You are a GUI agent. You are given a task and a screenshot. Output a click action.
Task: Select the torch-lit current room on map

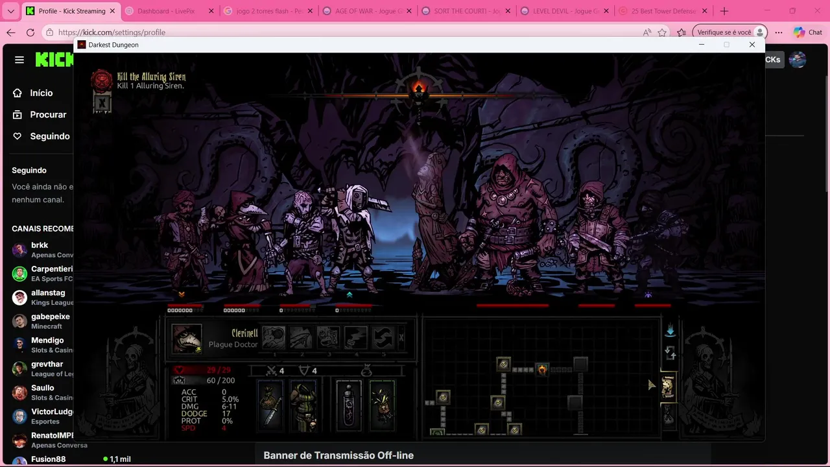[542, 369]
